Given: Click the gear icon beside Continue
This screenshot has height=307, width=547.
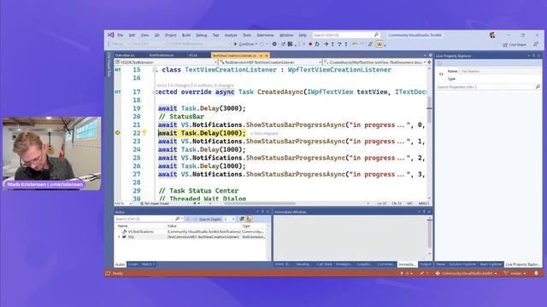Looking at the screenshot, I should coord(274,44).
